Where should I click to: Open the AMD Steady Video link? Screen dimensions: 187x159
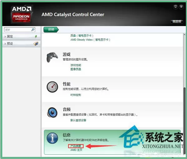coord(90,40)
